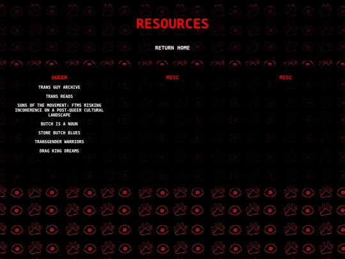The height and width of the screenshot is (259, 345).
Task: Open the Trans Reads link
Action: click(59, 96)
